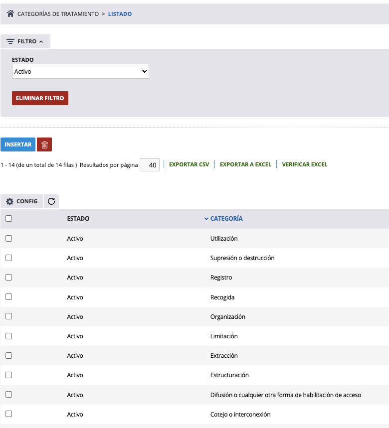
Task: Click Verificar Excel link
Action: [304, 164]
